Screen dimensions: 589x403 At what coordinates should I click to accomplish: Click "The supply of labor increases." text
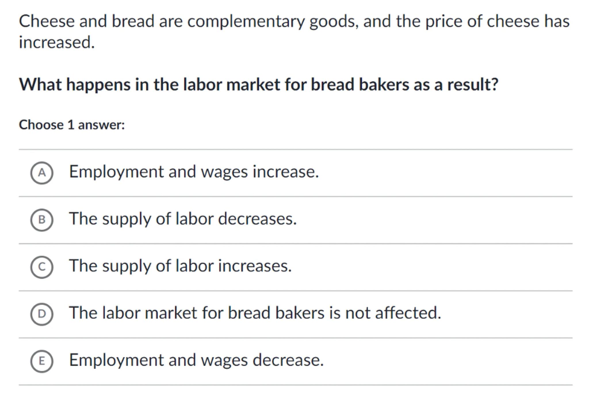coord(180,266)
